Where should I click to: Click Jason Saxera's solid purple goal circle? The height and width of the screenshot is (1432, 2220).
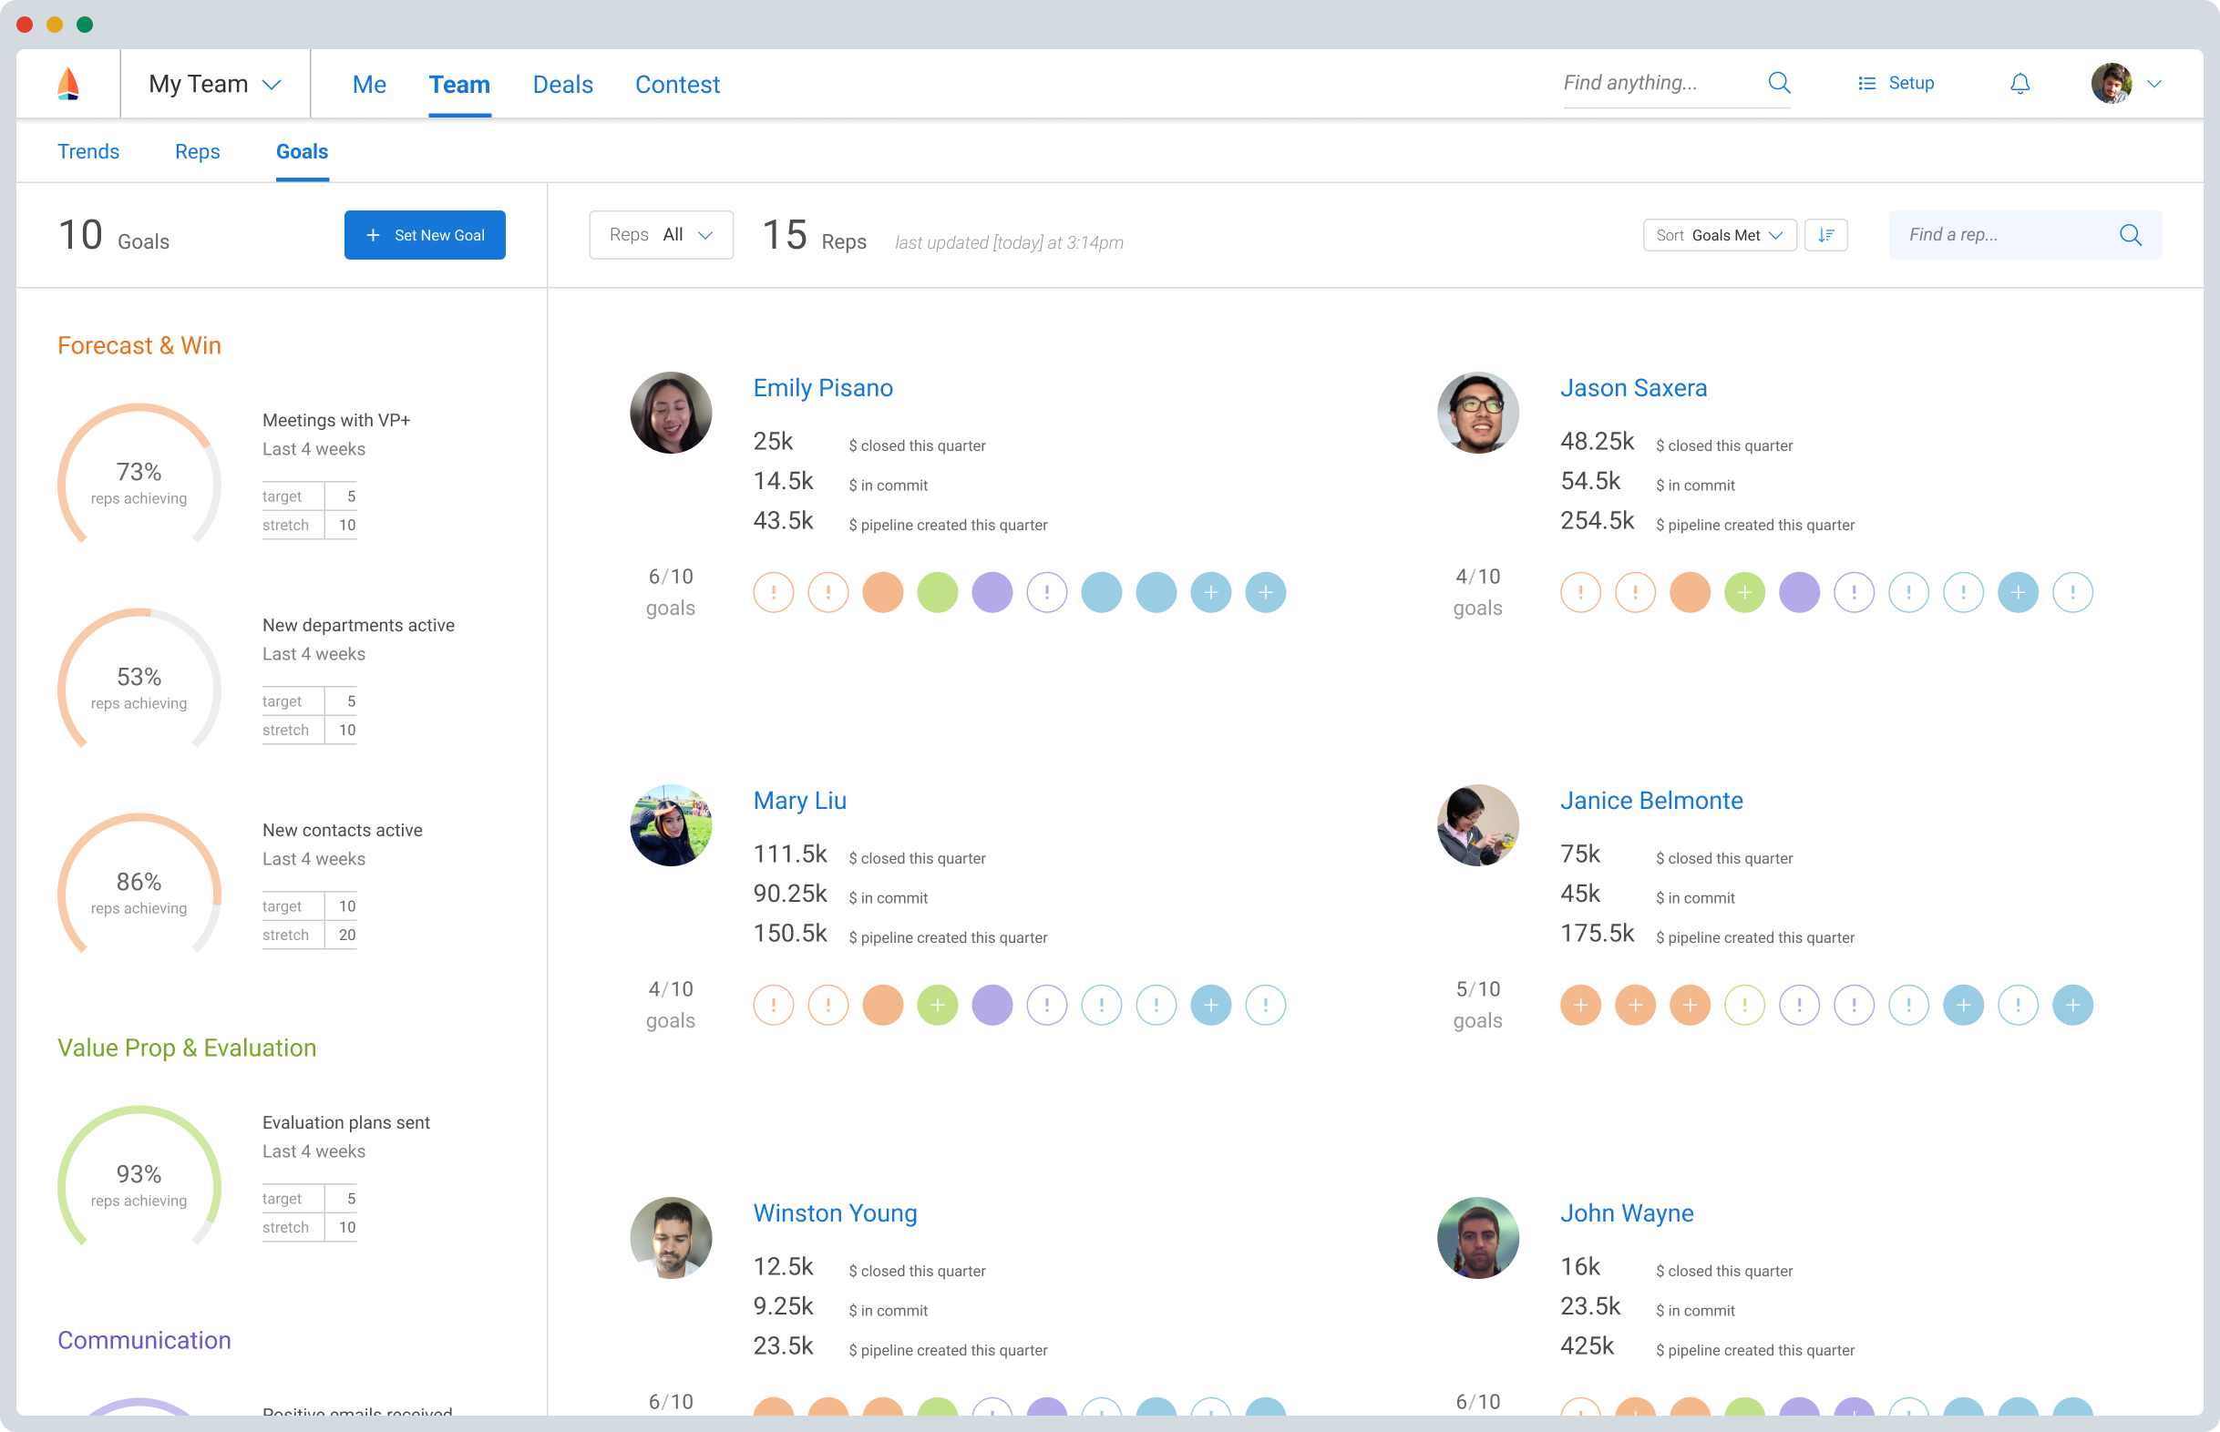[1798, 592]
